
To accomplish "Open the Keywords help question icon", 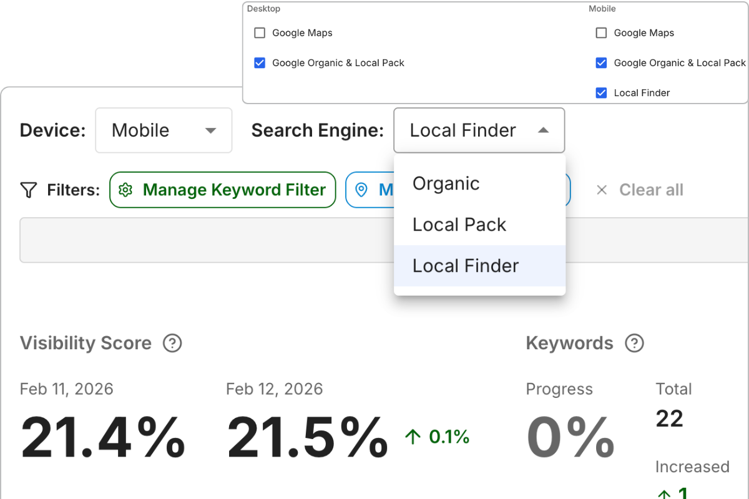I will [x=634, y=343].
